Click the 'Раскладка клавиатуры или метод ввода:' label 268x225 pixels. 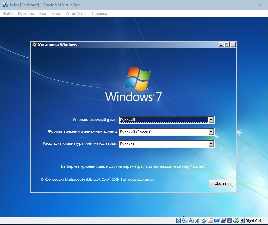[80, 143]
